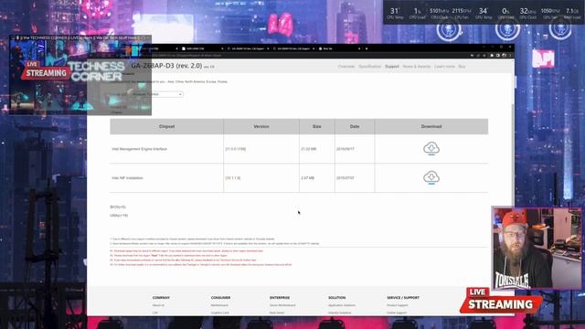Click the SOLUTION footer heading
Viewport: 585px width, 329px height.
click(337, 298)
